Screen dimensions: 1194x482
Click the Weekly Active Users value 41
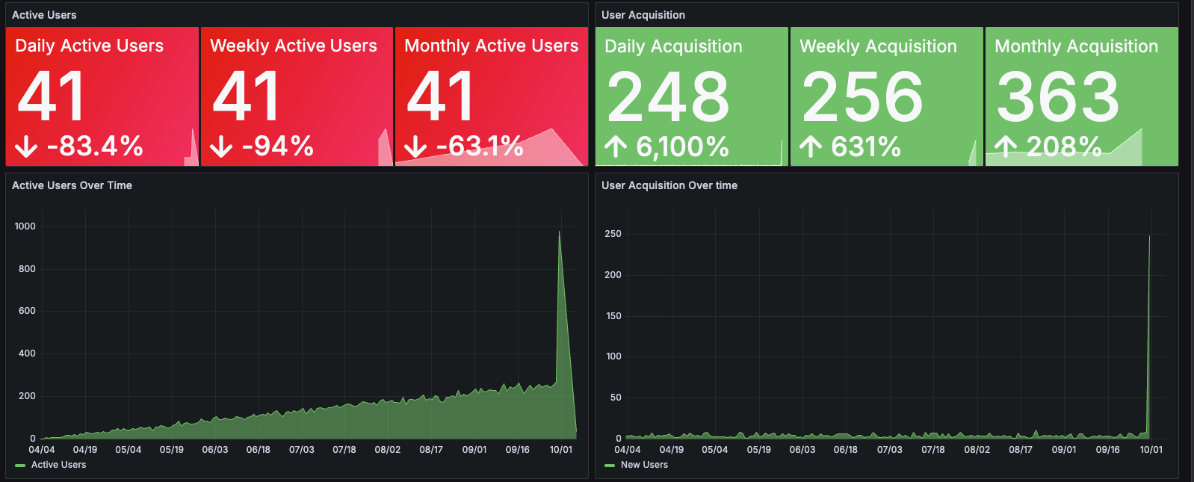pyautogui.click(x=246, y=96)
